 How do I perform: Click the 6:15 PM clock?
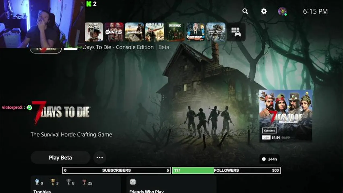pyautogui.click(x=315, y=12)
